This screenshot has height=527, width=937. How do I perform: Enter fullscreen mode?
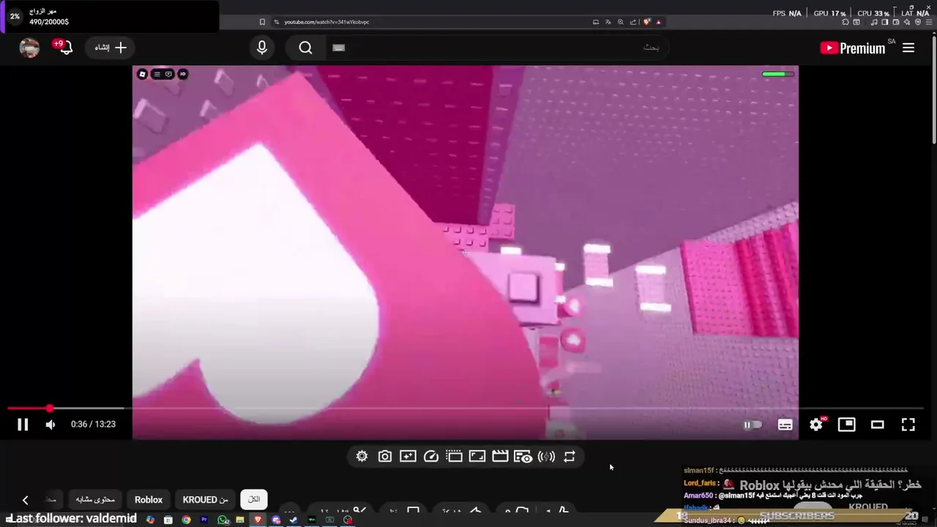point(908,425)
